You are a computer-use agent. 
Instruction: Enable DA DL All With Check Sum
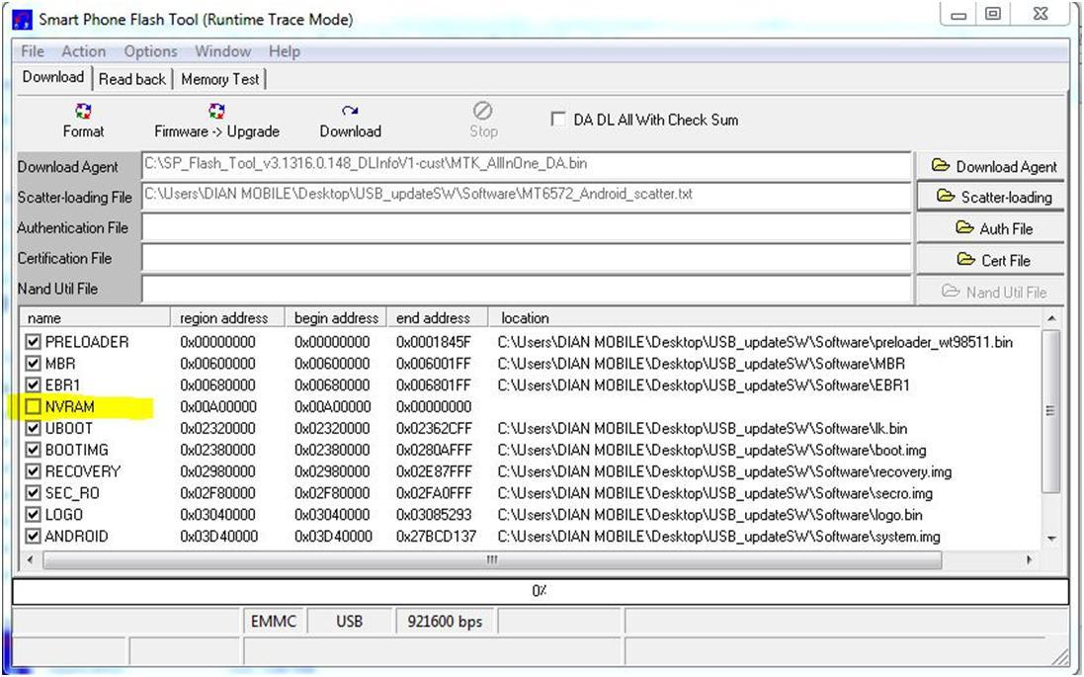(558, 119)
